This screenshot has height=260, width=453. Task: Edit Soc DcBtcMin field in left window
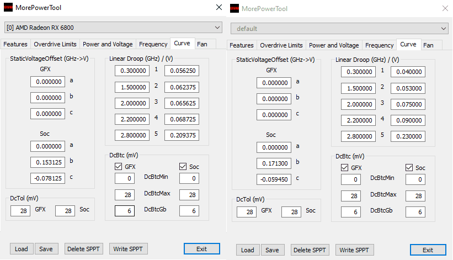tap(189, 178)
